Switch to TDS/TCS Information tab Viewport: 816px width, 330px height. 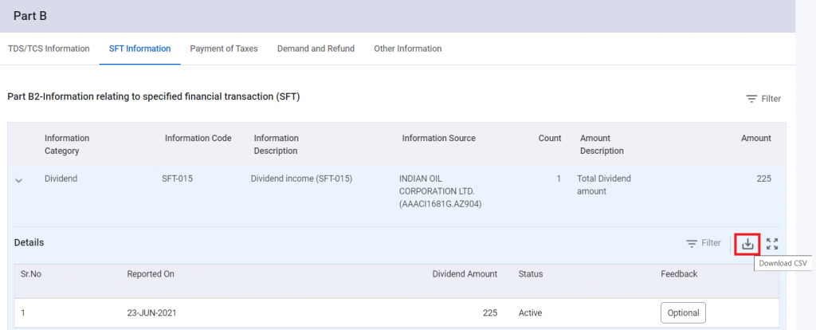[49, 49]
